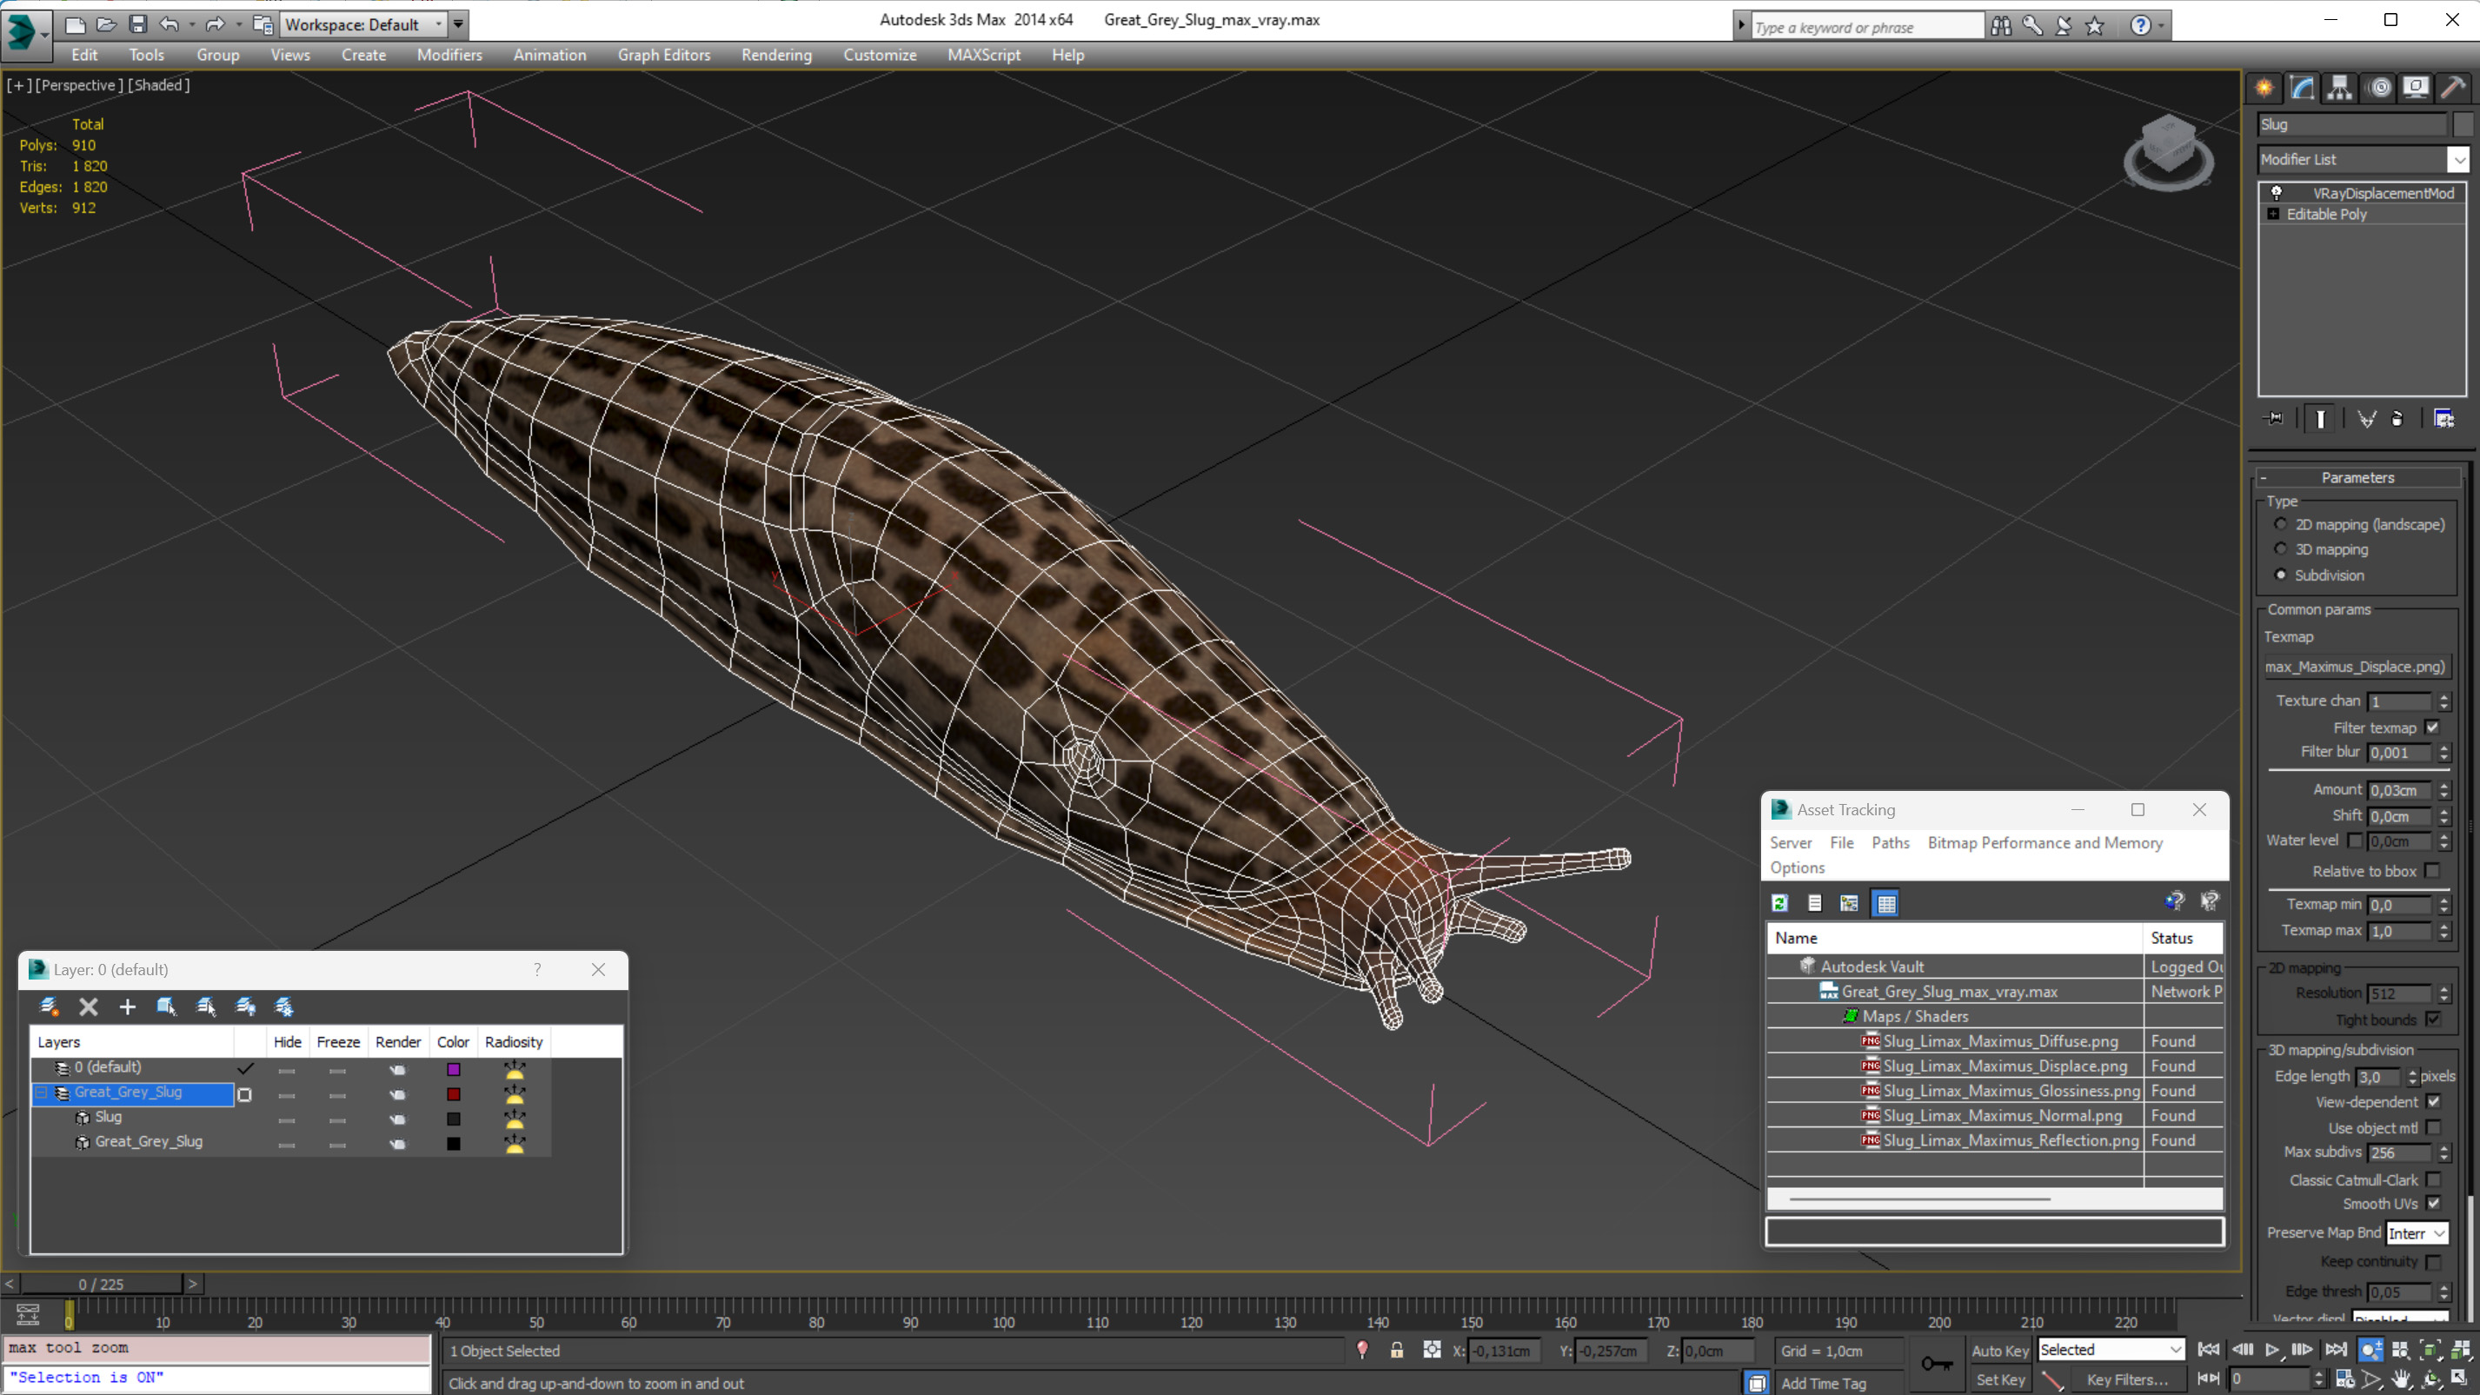Switch to the Modify panel tab
Screen dimensions: 2480x1395
(2302, 88)
